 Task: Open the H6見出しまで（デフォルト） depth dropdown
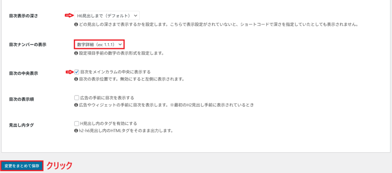click(x=107, y=15)
